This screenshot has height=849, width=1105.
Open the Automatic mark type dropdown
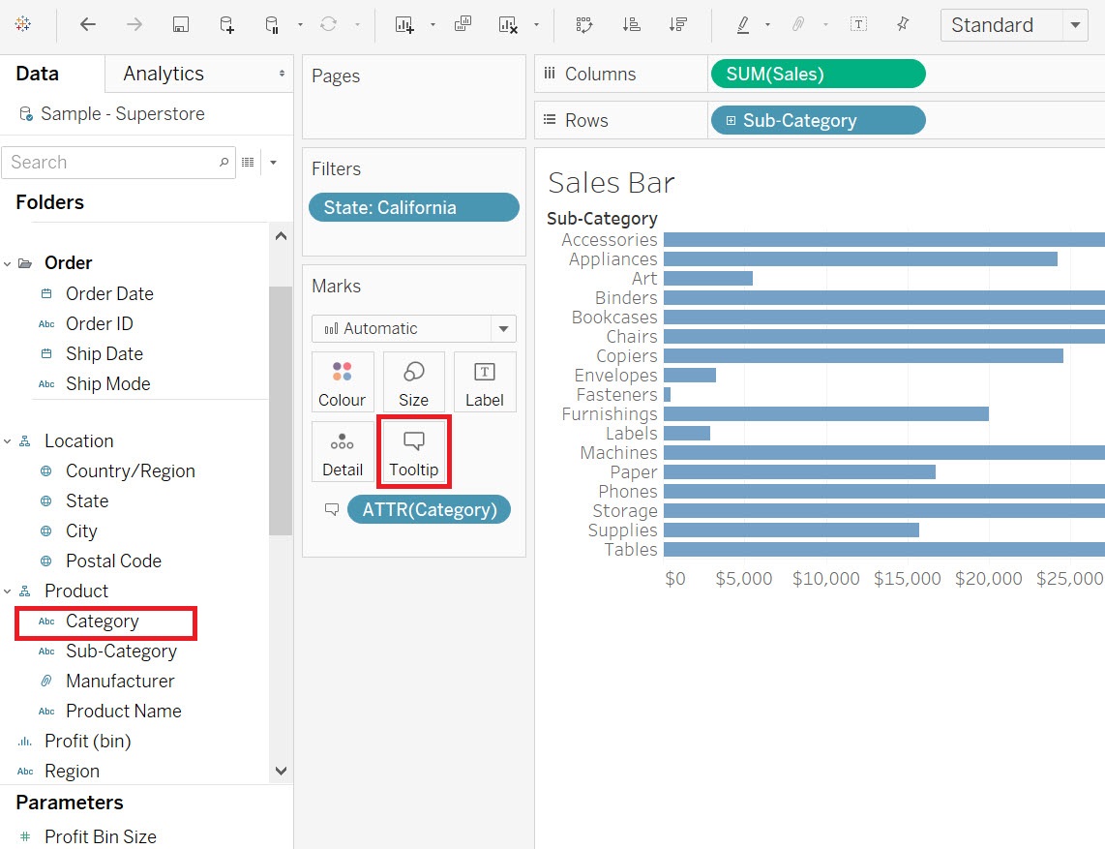pyautogui.click(x=414, y=328)
